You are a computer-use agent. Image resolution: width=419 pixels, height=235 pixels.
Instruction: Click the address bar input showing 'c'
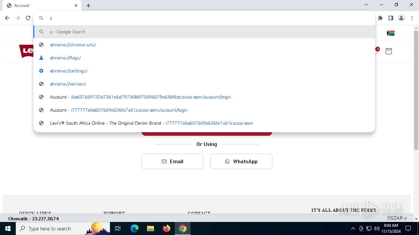(204, 18)
